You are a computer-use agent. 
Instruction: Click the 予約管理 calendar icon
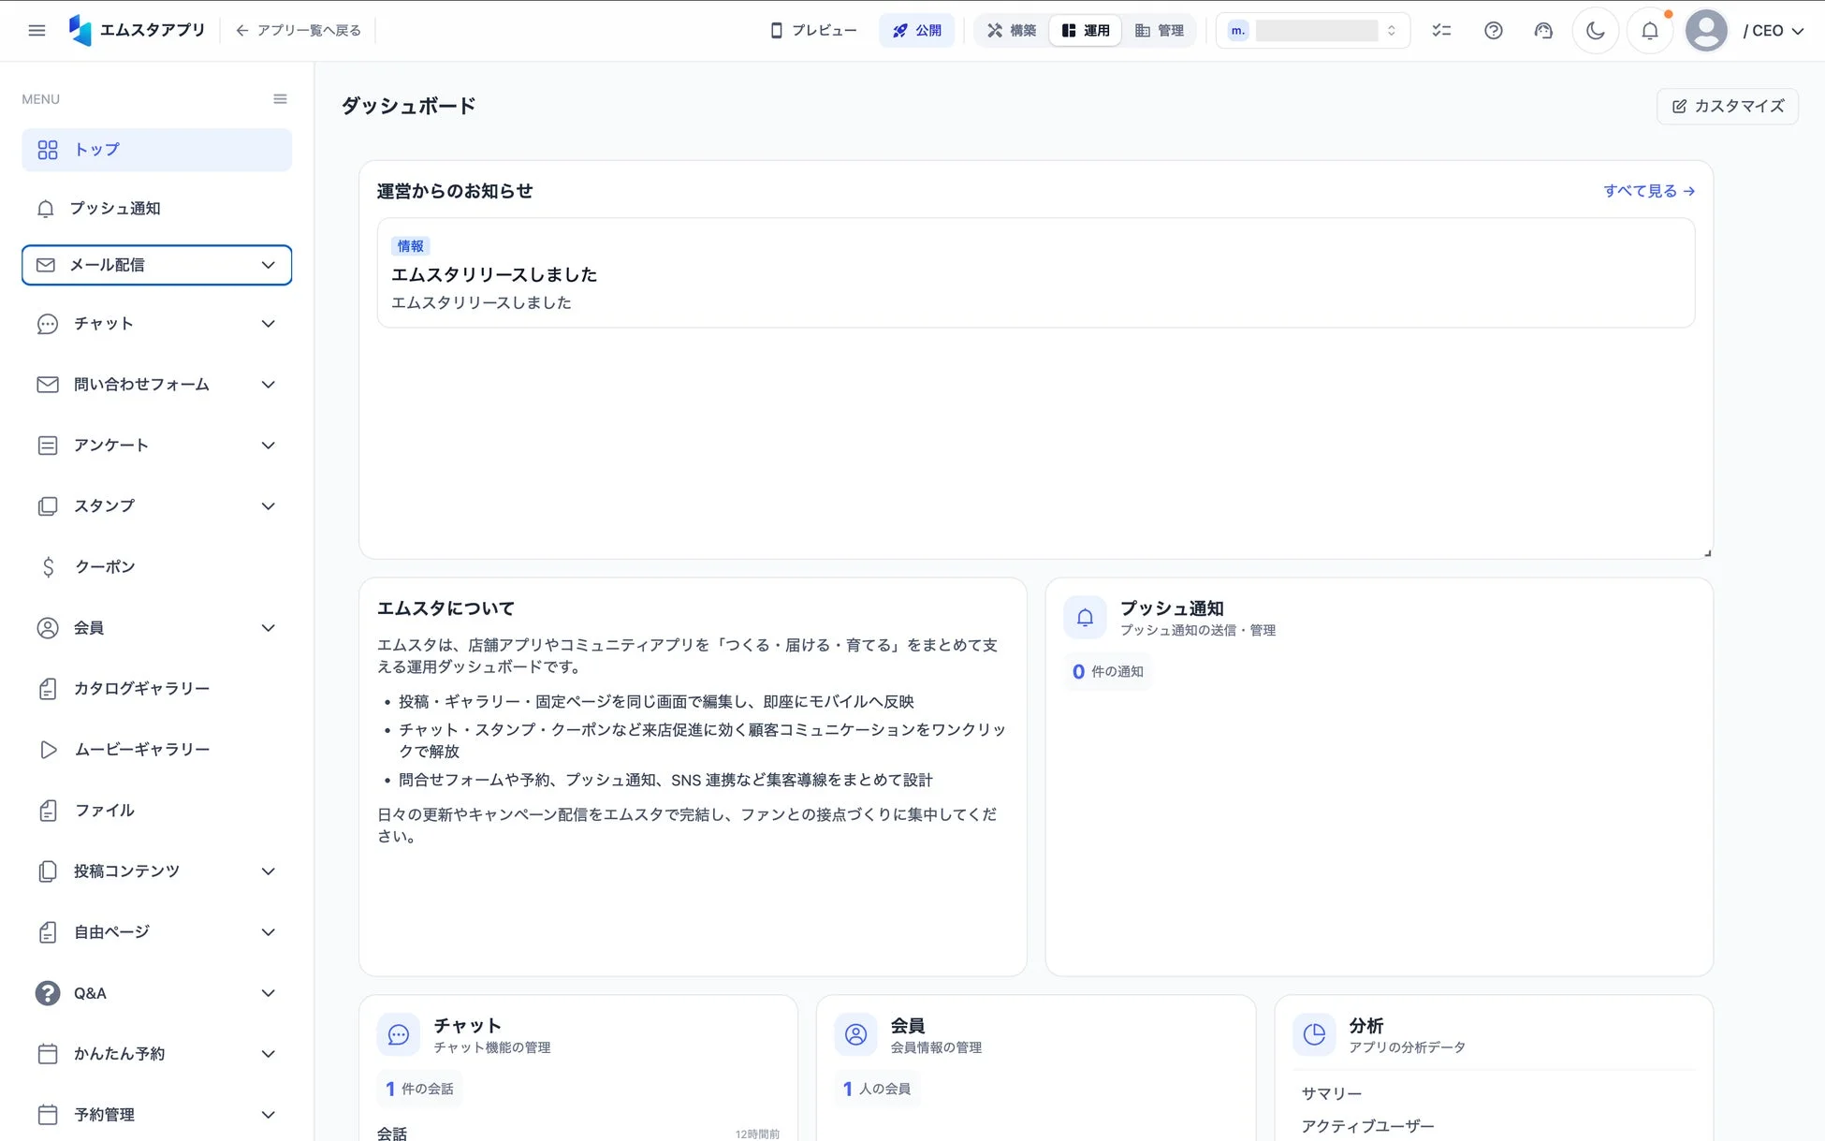click(x=48, y=1115)
